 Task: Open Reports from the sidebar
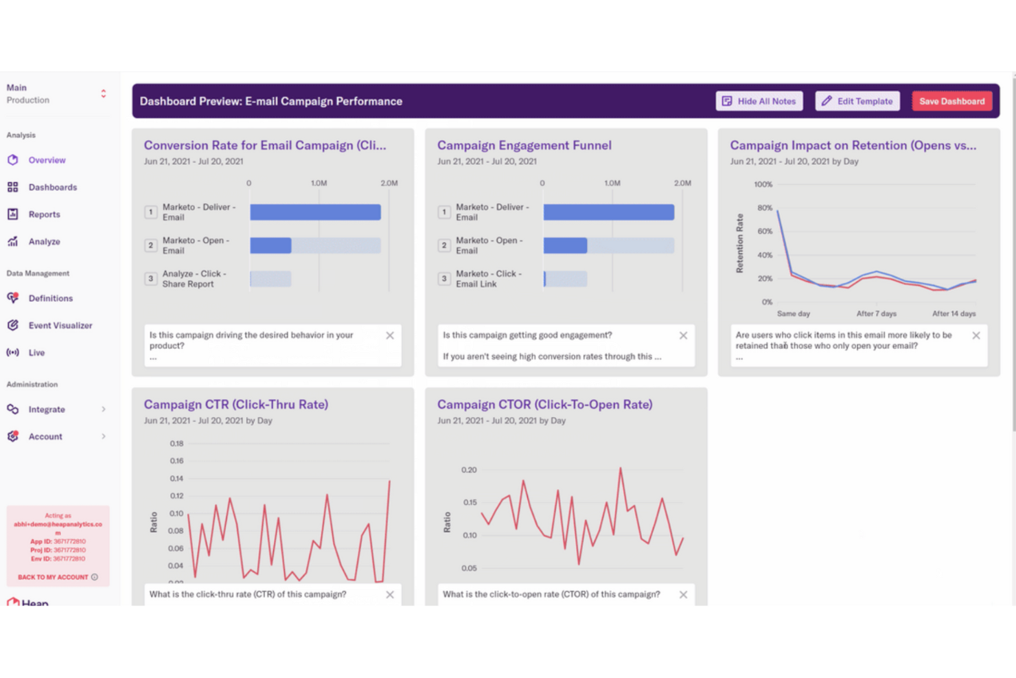coord(45,214)
